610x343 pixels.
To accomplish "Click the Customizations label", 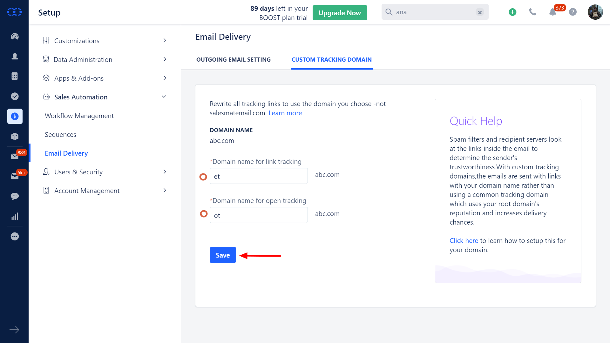I will pyautogui.click(x=77, y=41).
